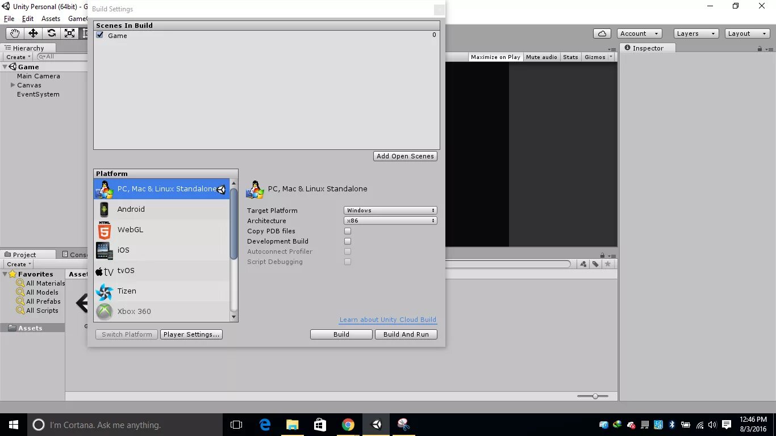The width and height of the screenshot is (776, 436).
Task: Click the Build button
Action: (341, 334)
